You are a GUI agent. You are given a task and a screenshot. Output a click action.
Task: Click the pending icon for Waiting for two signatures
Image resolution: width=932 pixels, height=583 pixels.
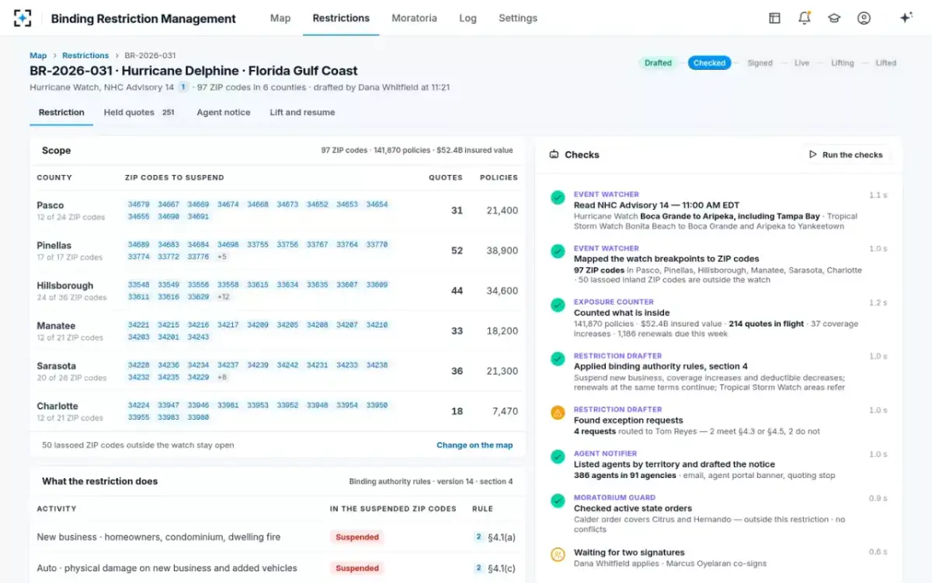[558, 554]
